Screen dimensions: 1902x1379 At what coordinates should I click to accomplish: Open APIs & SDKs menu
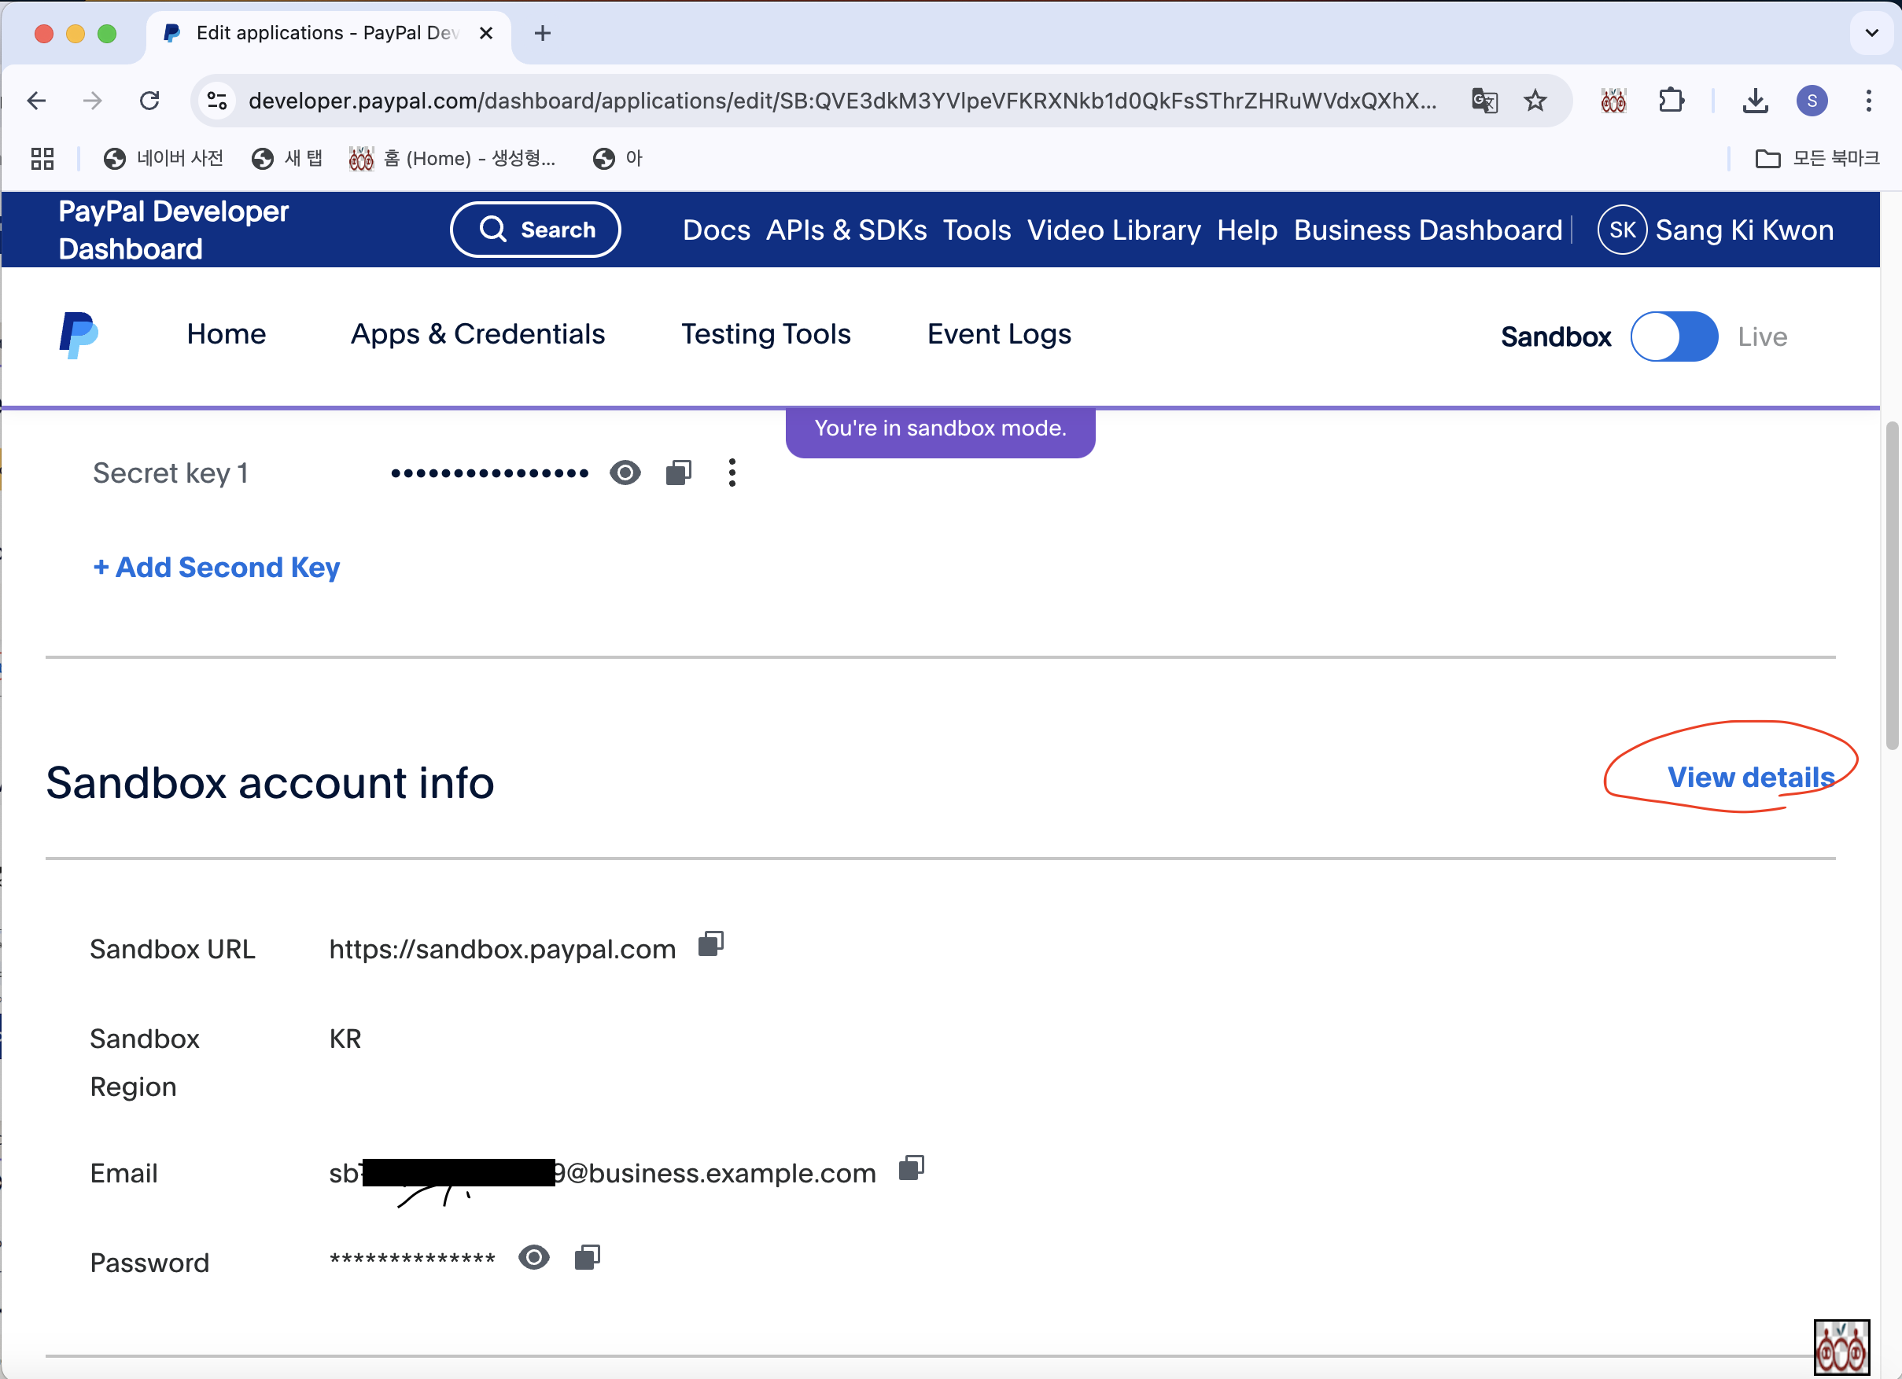click(x=846, y=230)
